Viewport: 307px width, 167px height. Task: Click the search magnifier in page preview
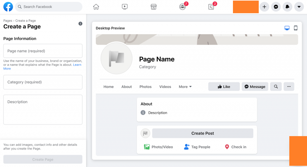(276, 87)
